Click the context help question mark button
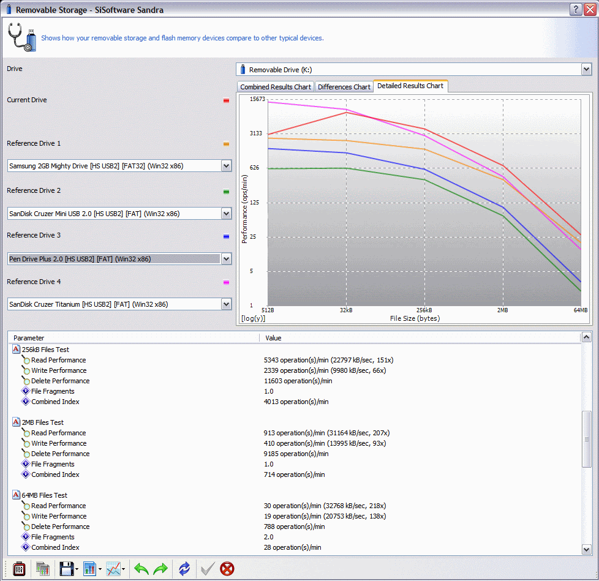Screen dimensions: 599x581 [576, 9]
